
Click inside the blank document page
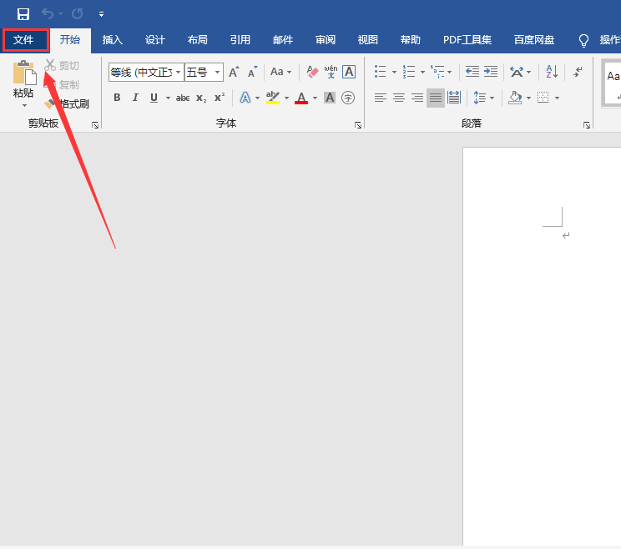[543, 334]
